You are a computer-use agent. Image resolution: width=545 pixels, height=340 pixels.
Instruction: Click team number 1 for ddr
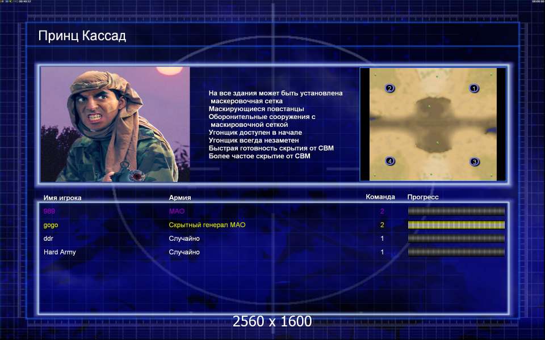tap(382, 239)
